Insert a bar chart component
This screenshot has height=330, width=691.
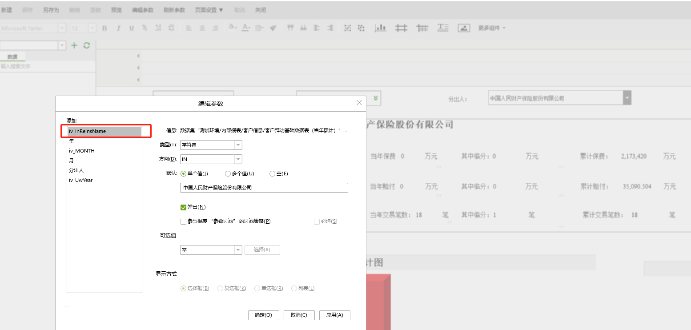(x=380, y=28)
